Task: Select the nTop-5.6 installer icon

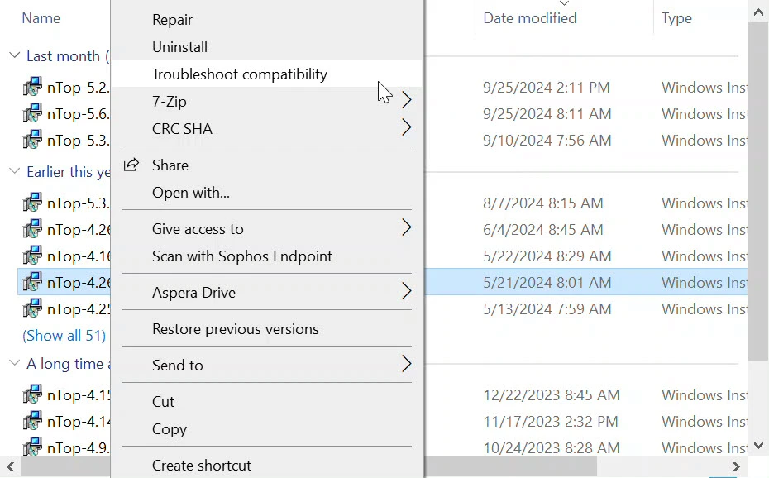Action: point(31,113)
